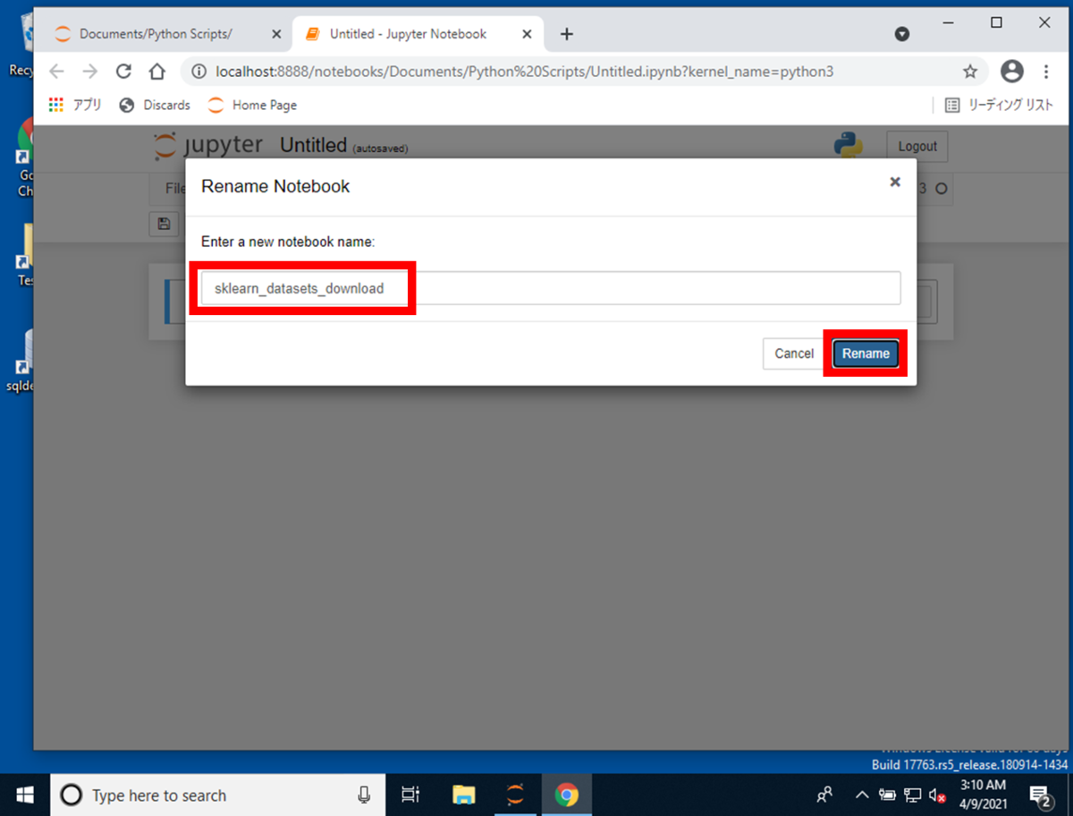Image resolution: width=1073 pixels, height=816 pixels.
Task: Click the notebook name input field
Action: (551, 288)
